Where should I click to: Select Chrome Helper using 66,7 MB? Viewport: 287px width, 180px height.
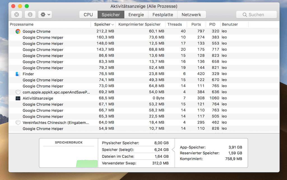[43, 110]
